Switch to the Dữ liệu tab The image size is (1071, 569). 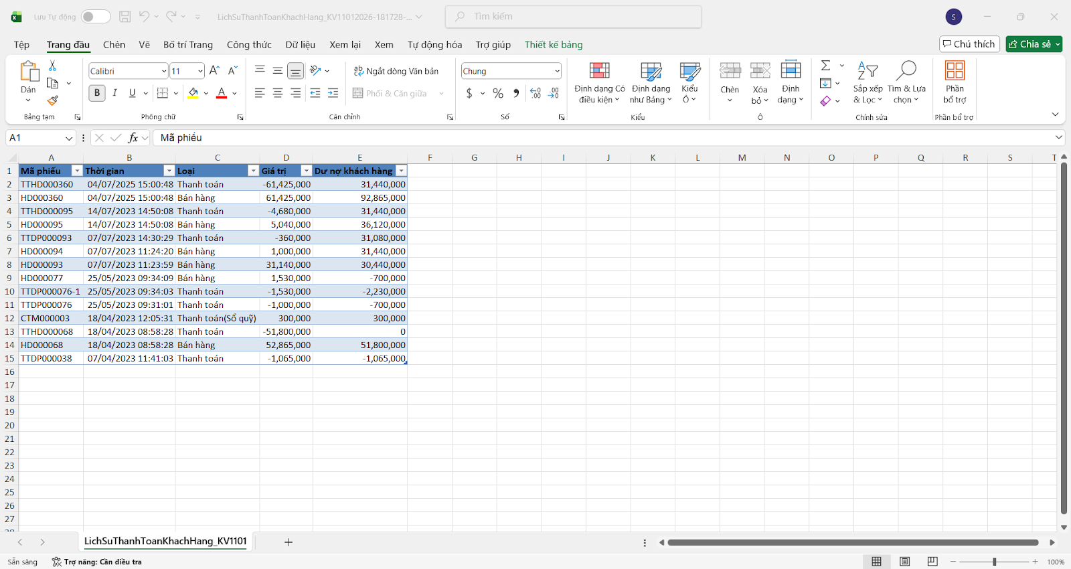point(300,45)
